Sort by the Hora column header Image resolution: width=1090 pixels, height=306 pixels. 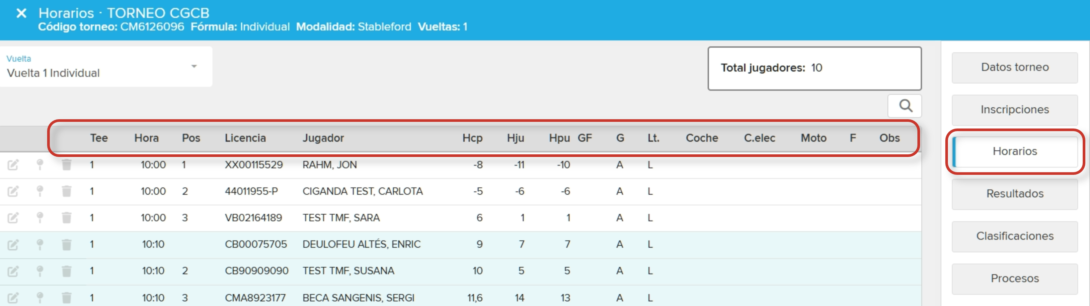pyautogui.click(x=146, y=138)
